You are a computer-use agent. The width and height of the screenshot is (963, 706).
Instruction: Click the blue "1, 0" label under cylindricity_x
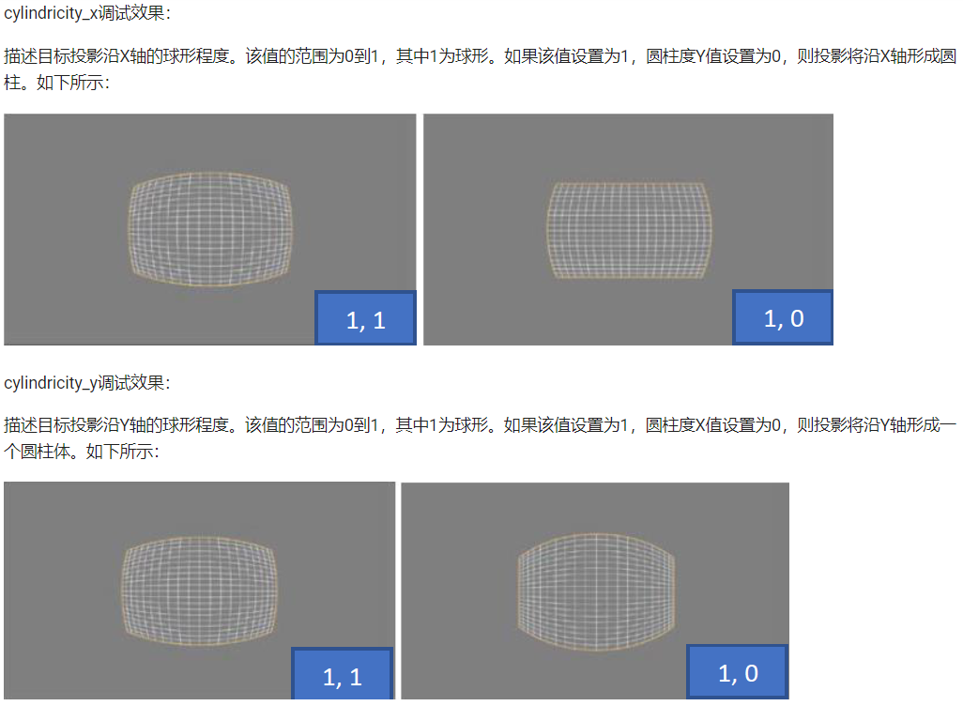pyautogui.click(x=783, y=318)
